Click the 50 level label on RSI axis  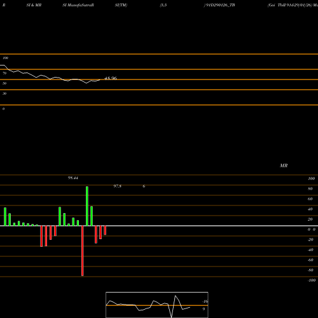[x=4, y=83]
